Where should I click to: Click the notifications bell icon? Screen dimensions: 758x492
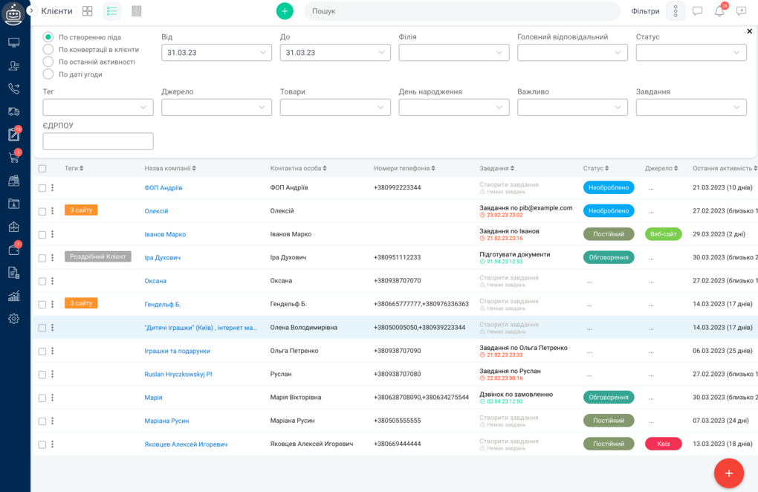tap(719, 11)
